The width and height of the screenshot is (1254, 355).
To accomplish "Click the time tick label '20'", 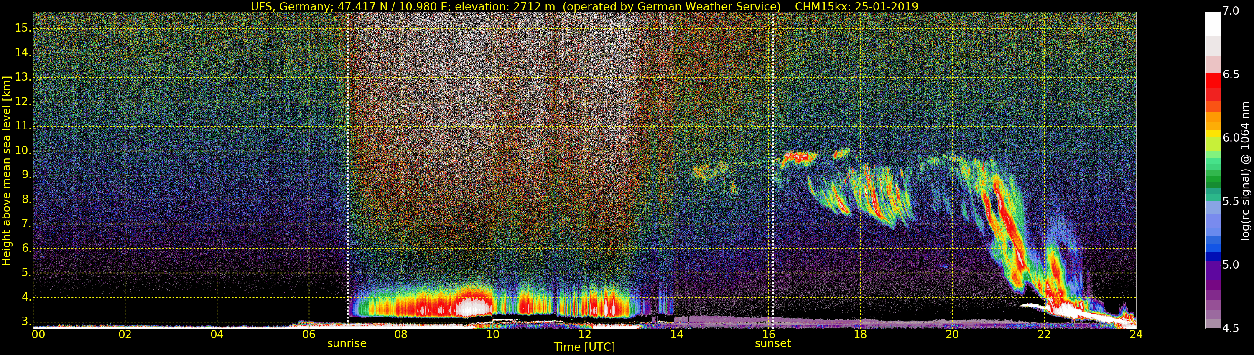I will tap(952, 334).
